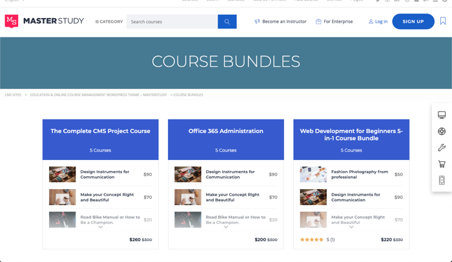Click the mobile phone icon in side panel
Viewport: 452px width, 262px height.
point(442,181)
